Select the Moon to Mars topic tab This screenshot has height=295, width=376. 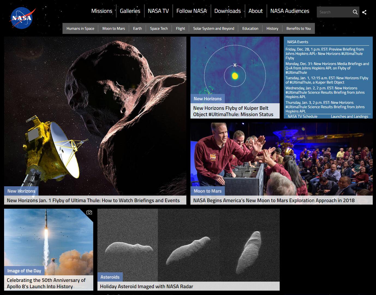114,28
